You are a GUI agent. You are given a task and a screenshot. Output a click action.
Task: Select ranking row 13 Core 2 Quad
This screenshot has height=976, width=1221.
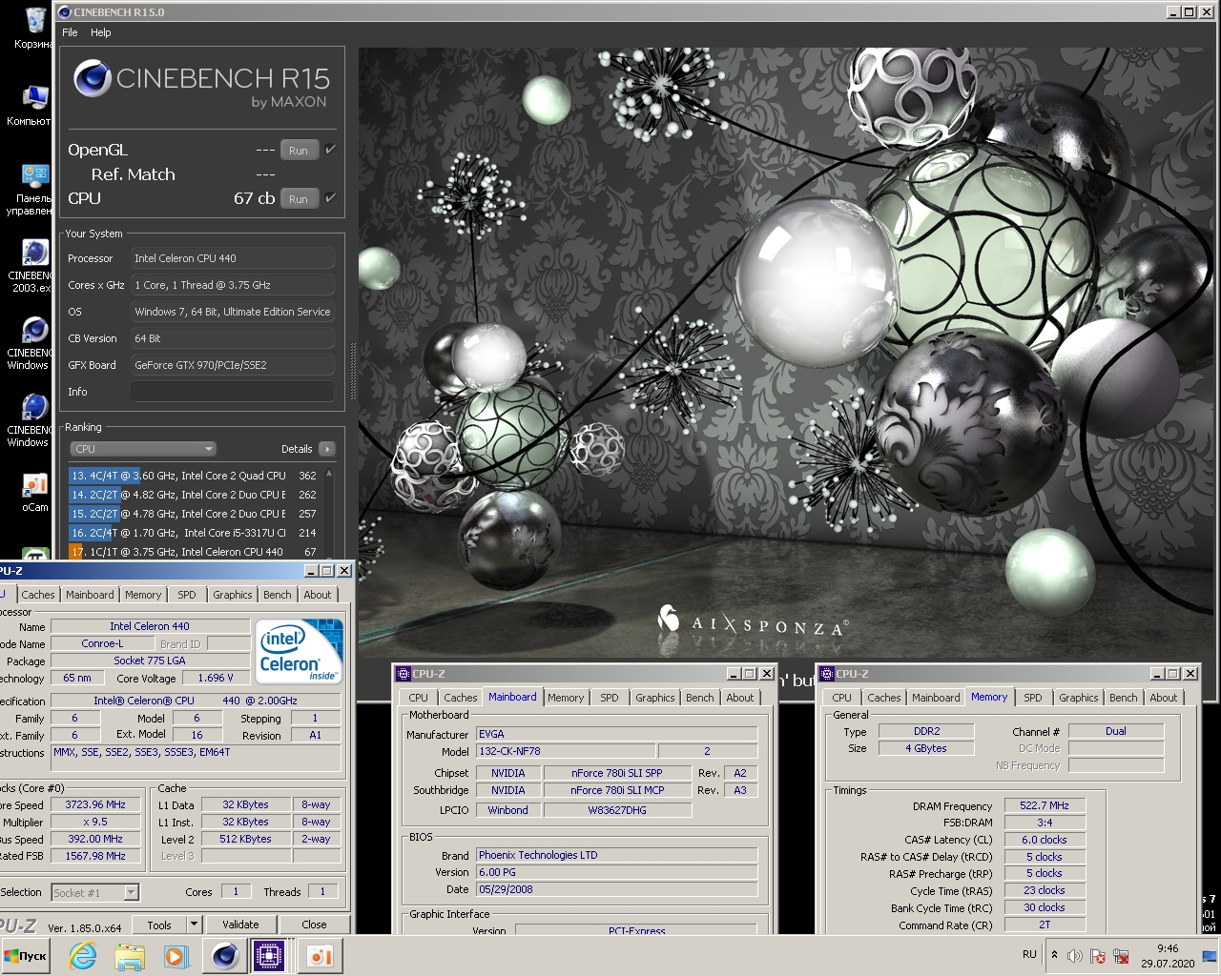coord(195,475)
